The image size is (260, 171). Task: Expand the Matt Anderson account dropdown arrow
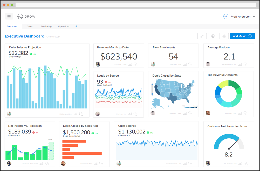point(254,17)
